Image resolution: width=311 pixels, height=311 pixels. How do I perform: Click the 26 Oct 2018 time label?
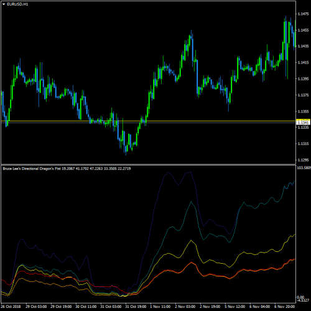(11, 307)
